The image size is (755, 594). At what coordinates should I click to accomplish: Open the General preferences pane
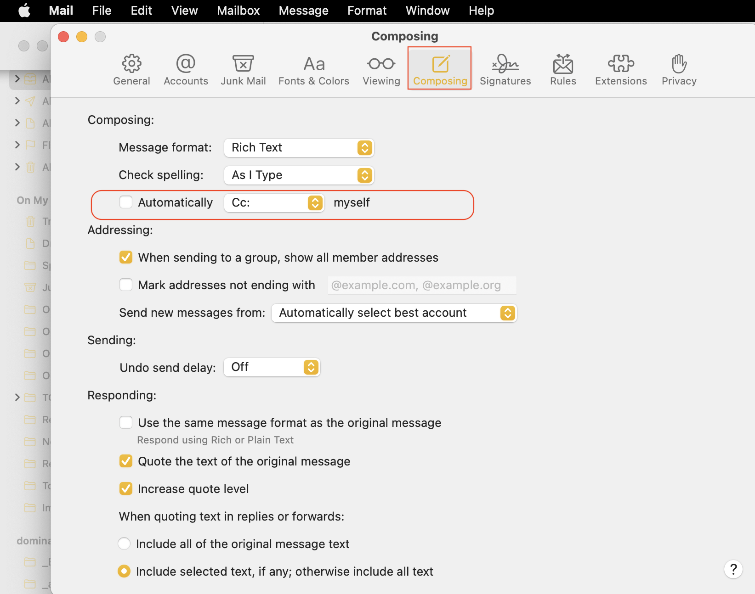[131, 70]
